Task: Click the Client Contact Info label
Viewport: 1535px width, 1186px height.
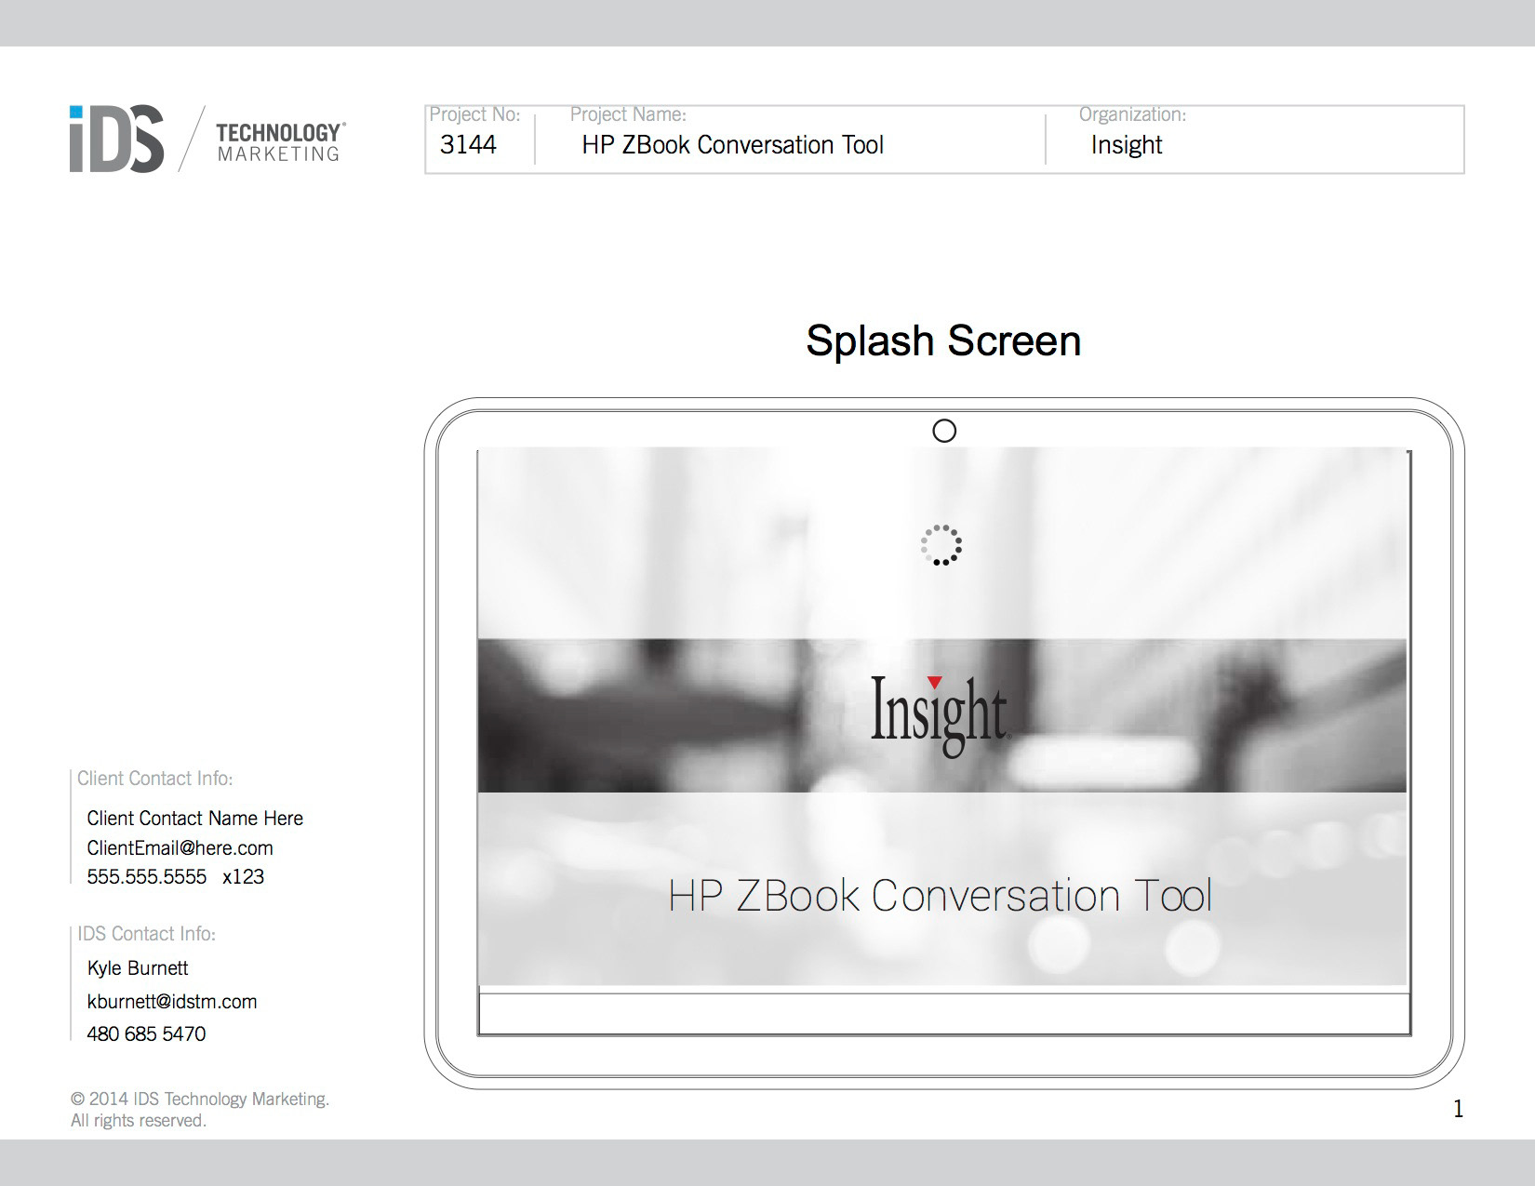Action: point(155,779)
